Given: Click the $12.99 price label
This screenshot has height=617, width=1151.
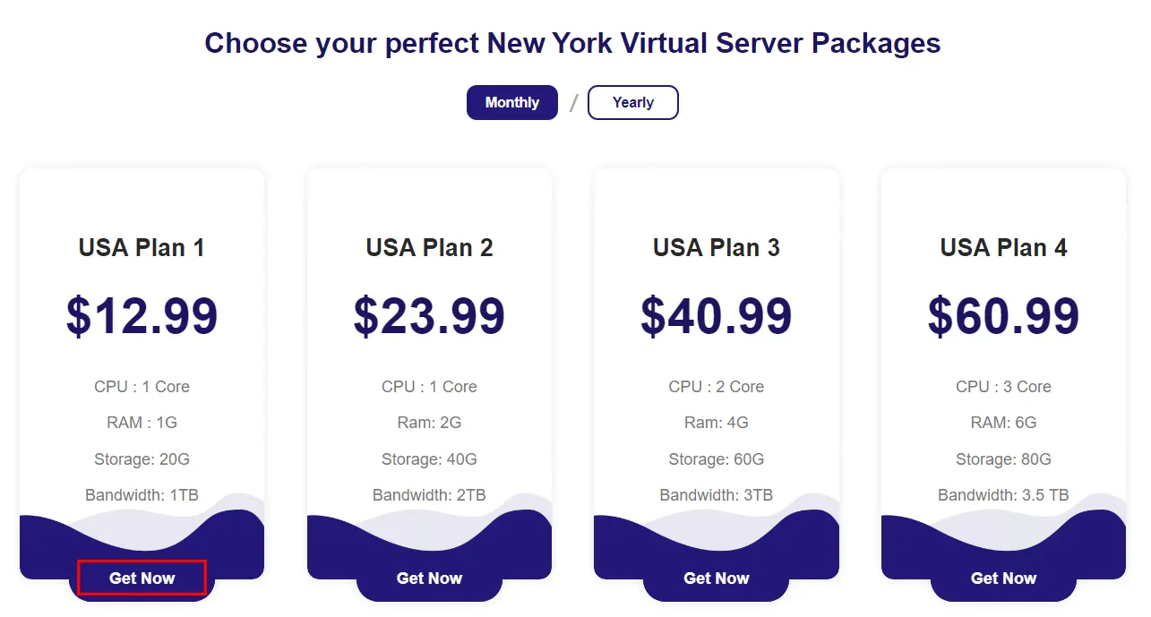Looking at the screenshot, I should click(141, 315).
